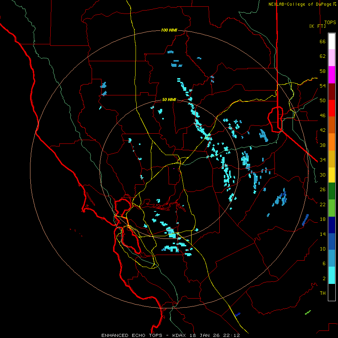This screenshot has height=338, width=338.
Task: Click the [K FT] units label
Action: click(x=317, y=26)
